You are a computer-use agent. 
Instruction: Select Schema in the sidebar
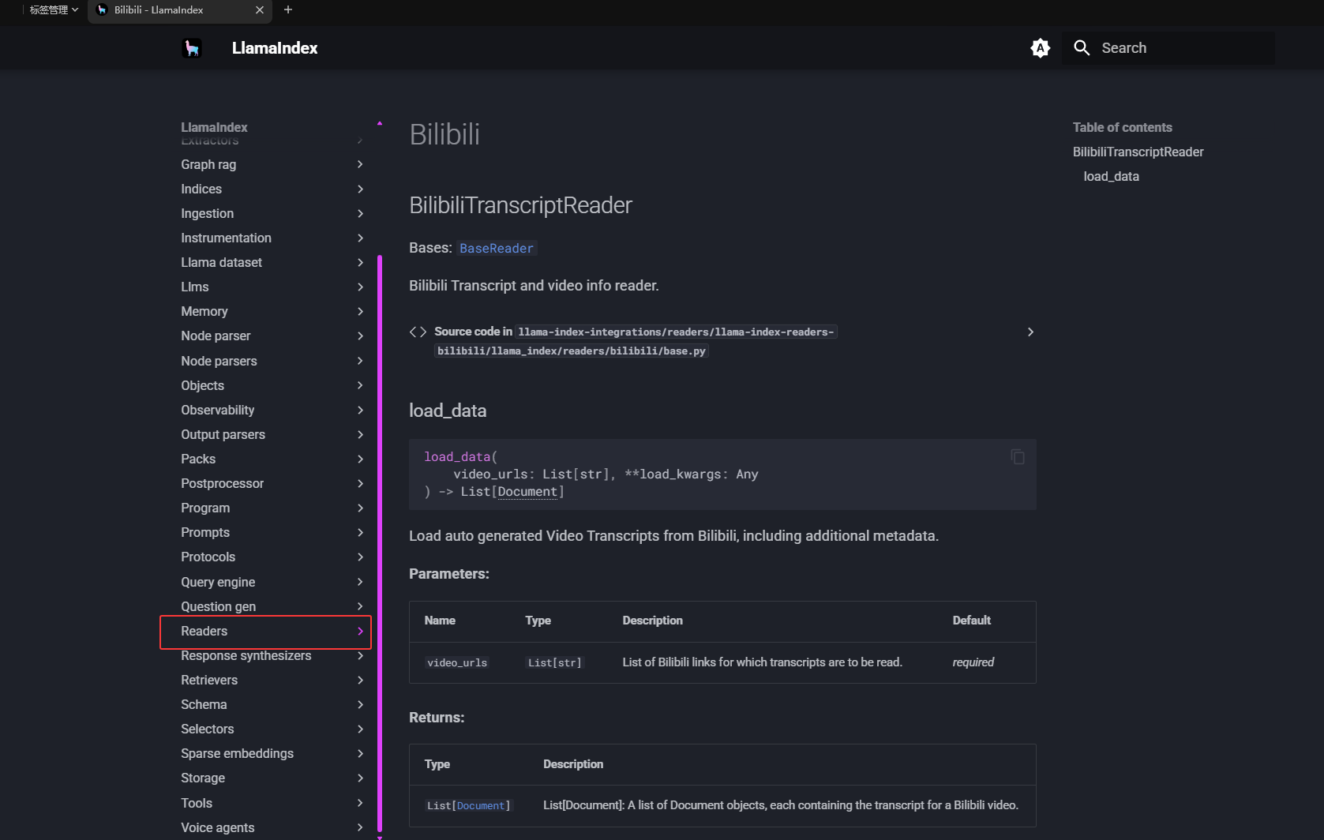pyautogui.click(x=204, y=704)
